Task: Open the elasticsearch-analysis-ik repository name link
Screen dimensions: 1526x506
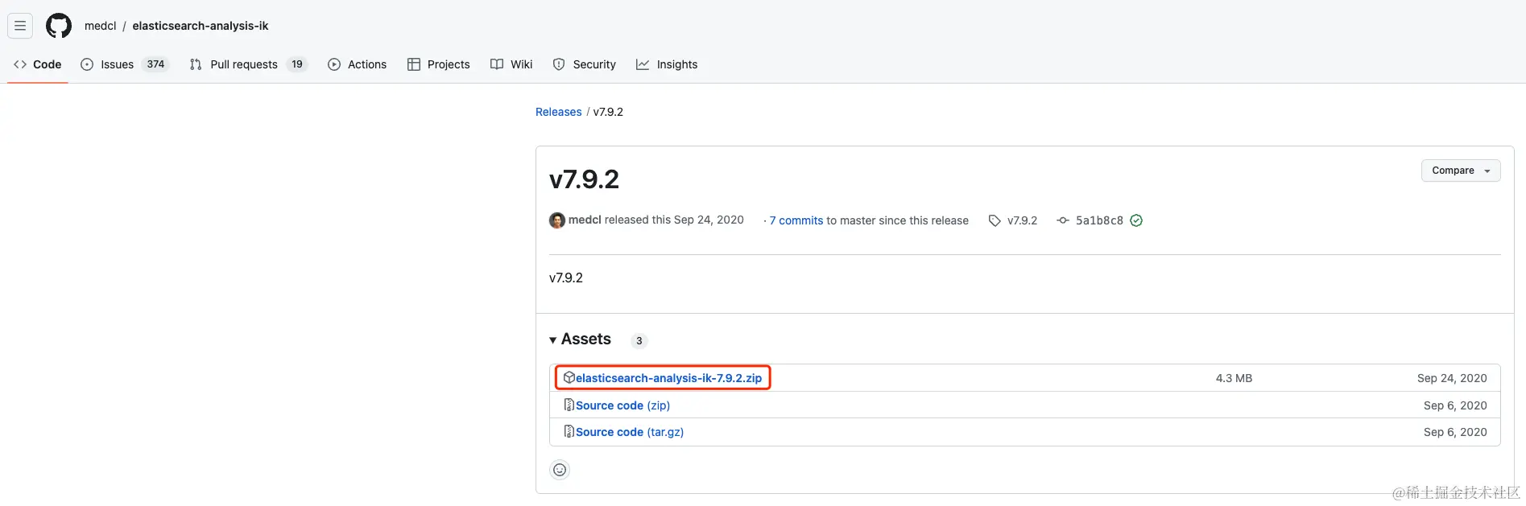Action: (201, 26)
